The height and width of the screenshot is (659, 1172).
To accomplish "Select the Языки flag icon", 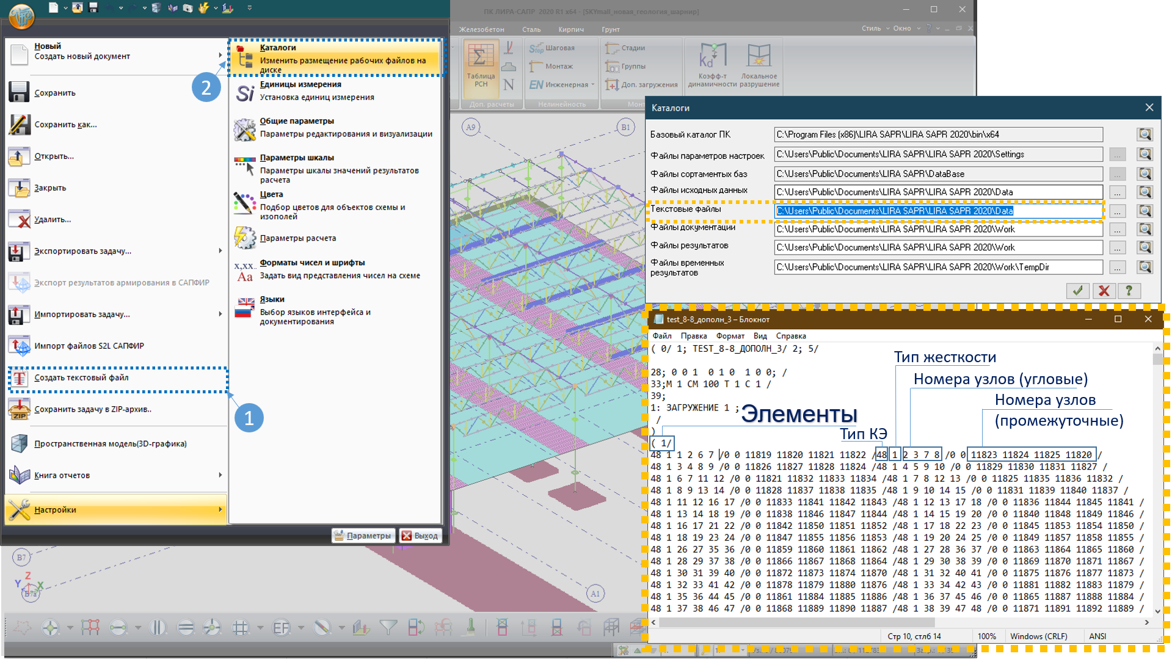I will [x=245, y=307].
